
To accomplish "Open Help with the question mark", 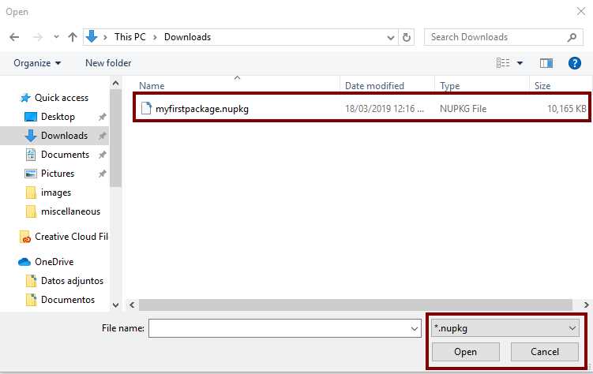I will coord(575,63).
